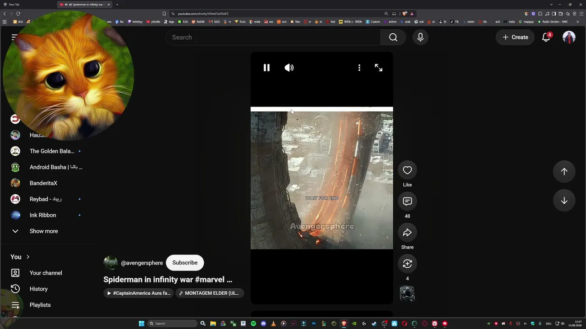Click the taskbar Search box
The height and width of the screenshot is (329, 586).
click(173, 324)
